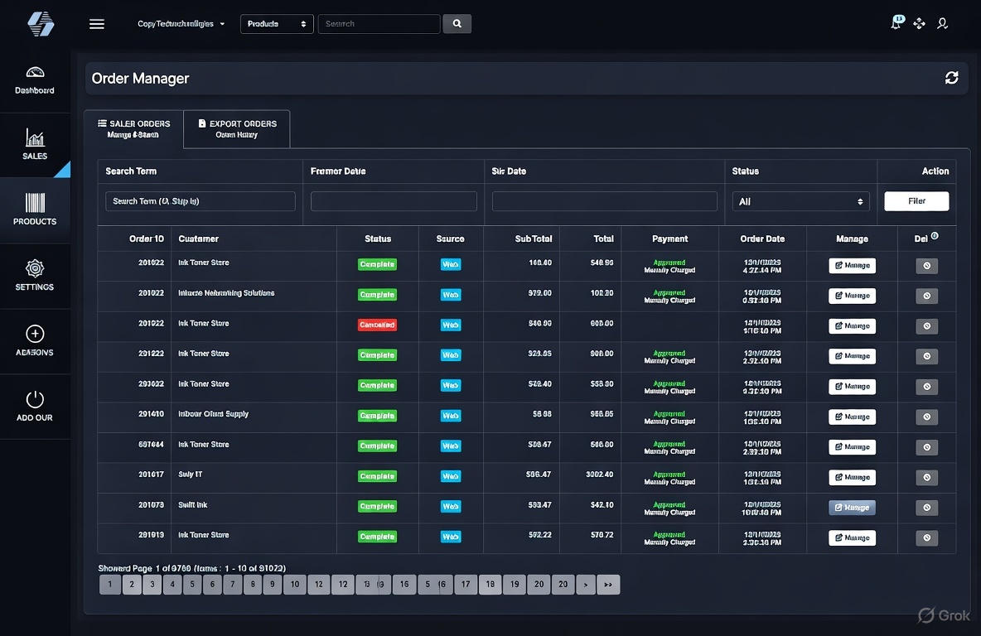Toggle the hamburger menu icon
This screenshot has width=981, height=636.
click(x=97, y=24)
